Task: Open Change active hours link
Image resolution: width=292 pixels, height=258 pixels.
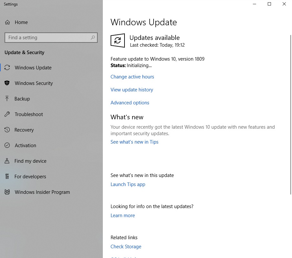Action: pyautogui.click(x=132, y=77)
